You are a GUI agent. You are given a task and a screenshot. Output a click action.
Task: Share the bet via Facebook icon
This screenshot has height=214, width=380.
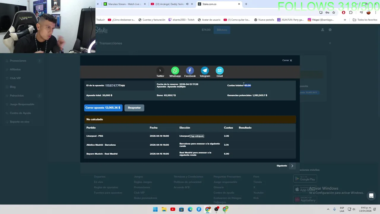190,70
